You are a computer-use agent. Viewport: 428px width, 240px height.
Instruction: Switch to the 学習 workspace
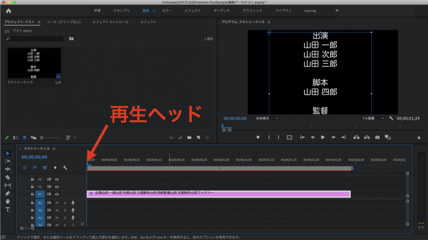pos(97,10)
